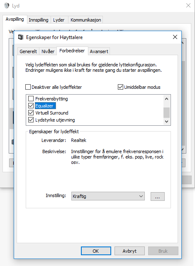The image size is (195, 266).
Task: Select Avspilling tab in Lyd window
Action: point(15,19)
